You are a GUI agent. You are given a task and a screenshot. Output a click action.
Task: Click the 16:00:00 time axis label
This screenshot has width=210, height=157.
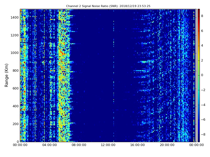[x=138, y=145]
